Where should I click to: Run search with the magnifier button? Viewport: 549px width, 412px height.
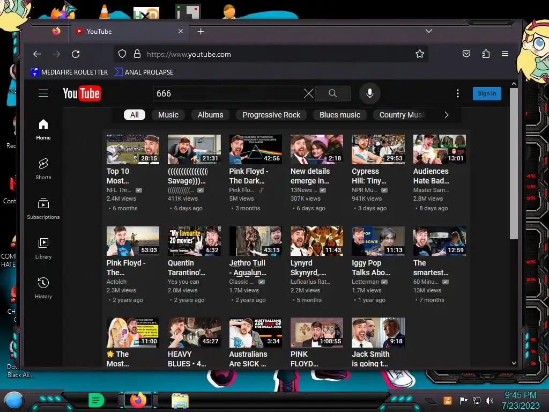pos(332,93)
